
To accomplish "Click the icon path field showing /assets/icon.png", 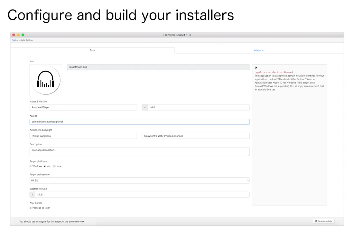I will [158, 67].
